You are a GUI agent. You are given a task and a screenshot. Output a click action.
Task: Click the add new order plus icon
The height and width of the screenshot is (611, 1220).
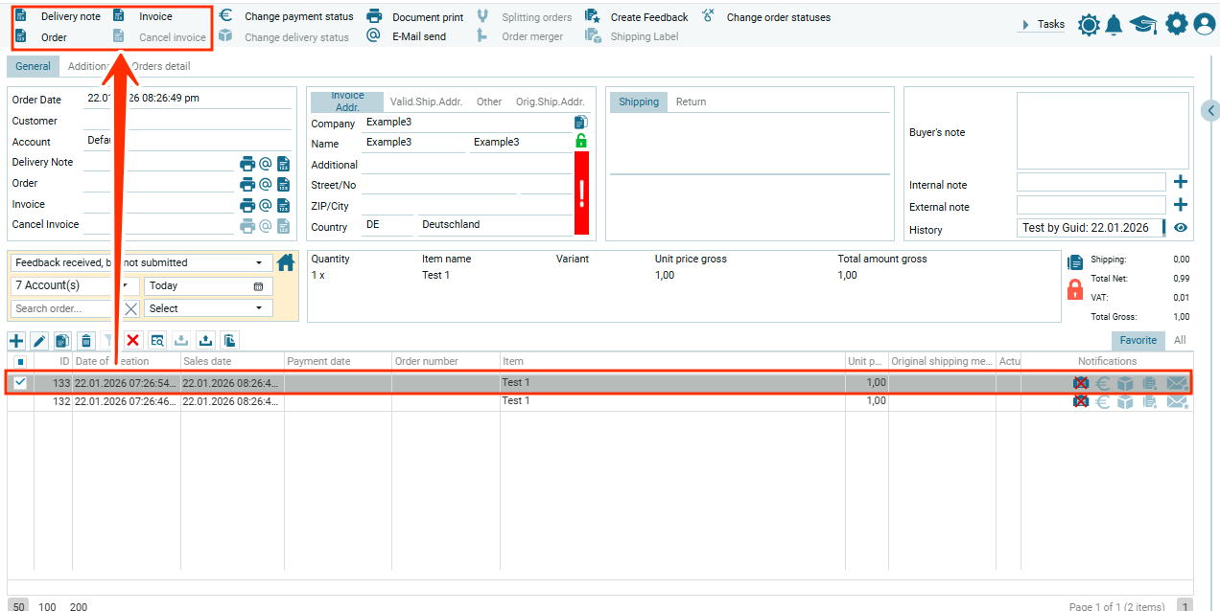(16, 341)
